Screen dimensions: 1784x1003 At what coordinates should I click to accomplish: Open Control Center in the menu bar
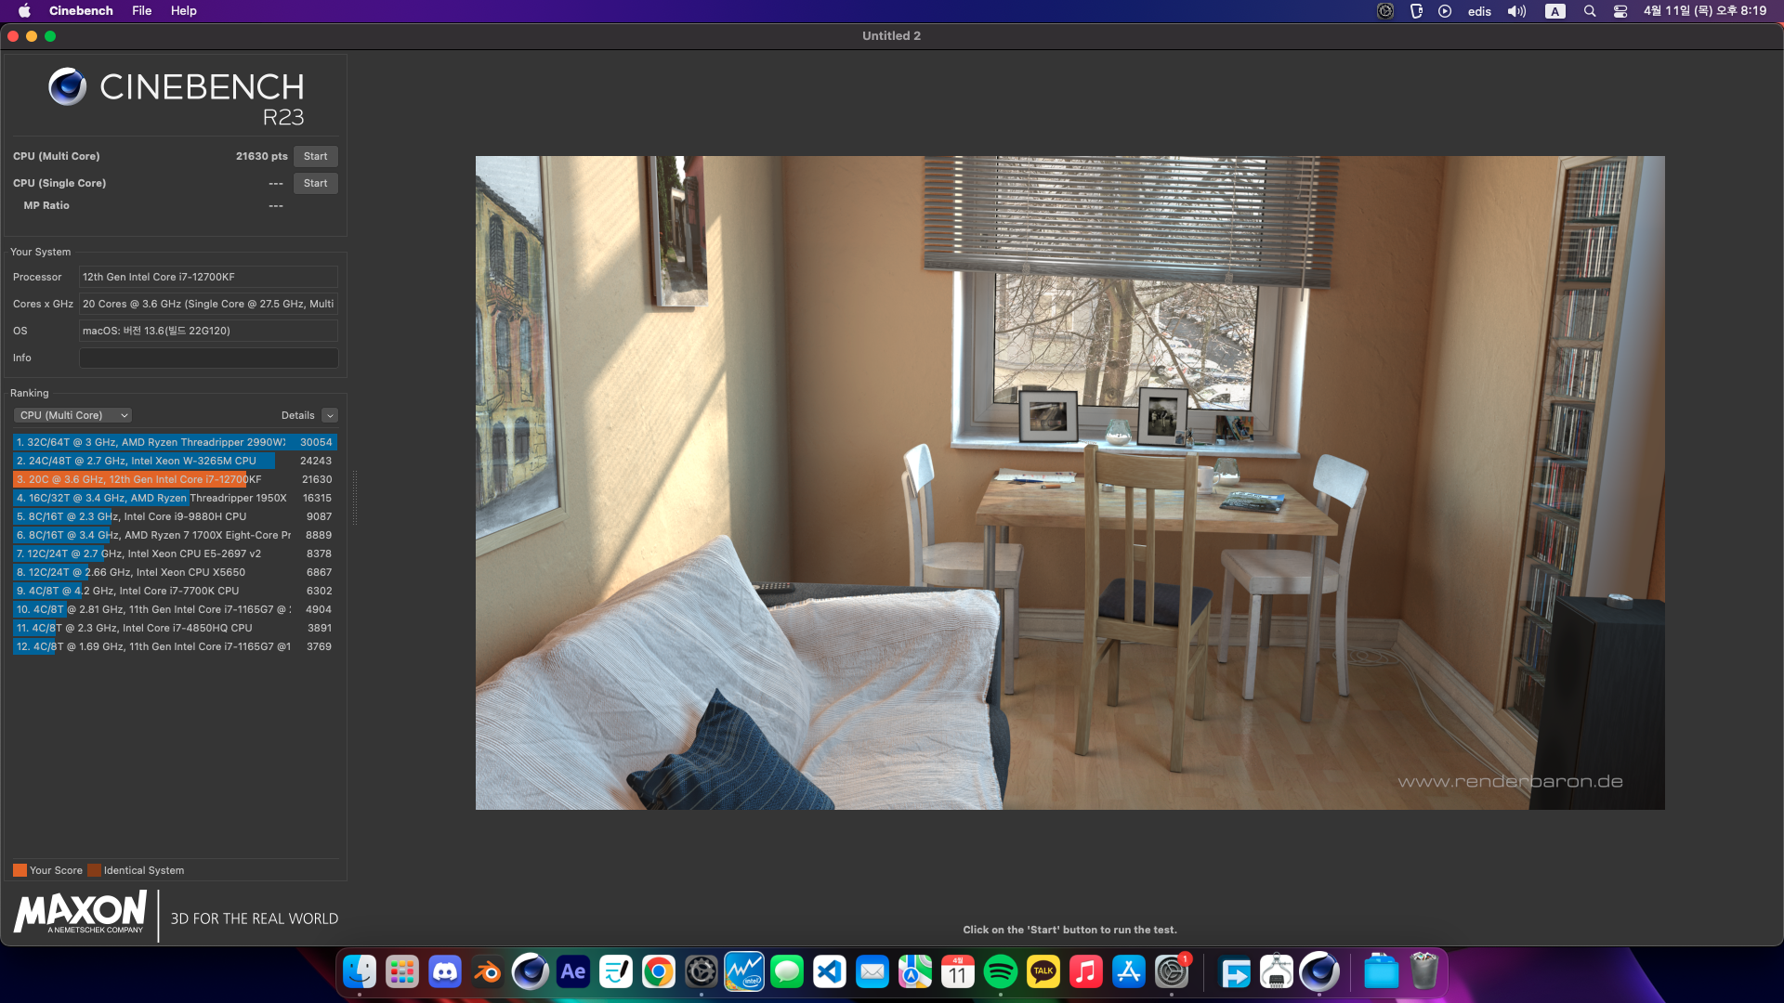1620,11
